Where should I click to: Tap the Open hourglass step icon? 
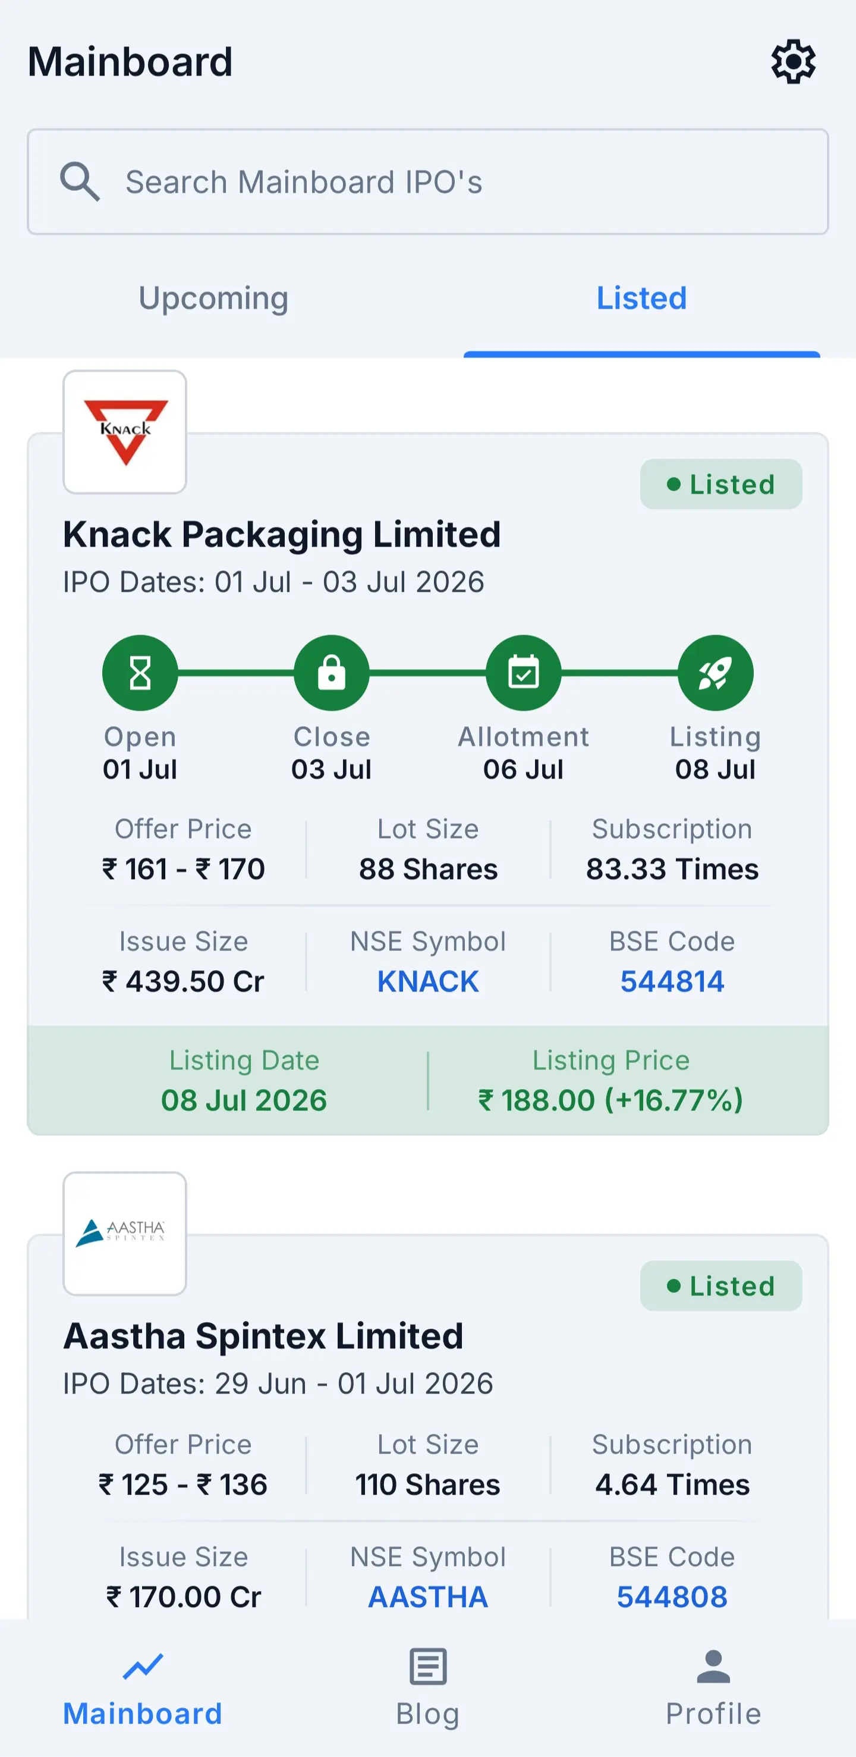[140, 673]
